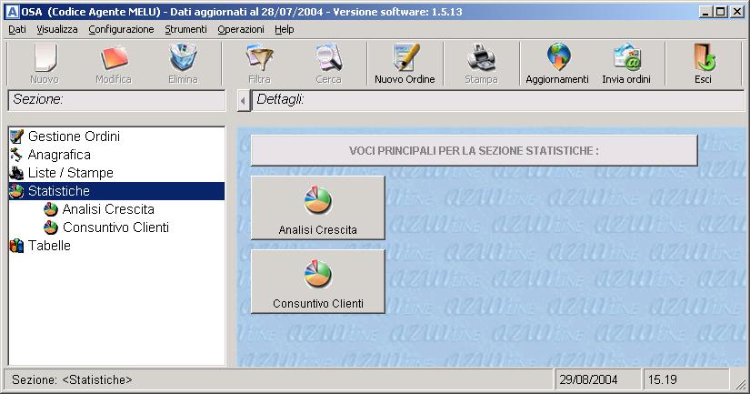
Task: Select Anagrafica in the section tree
Action: [59, 155]
